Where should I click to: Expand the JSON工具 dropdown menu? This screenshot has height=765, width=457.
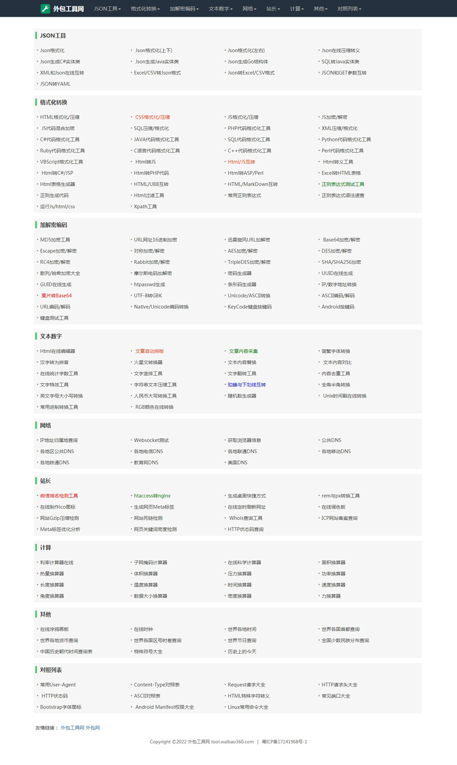[x=107, y=9]
